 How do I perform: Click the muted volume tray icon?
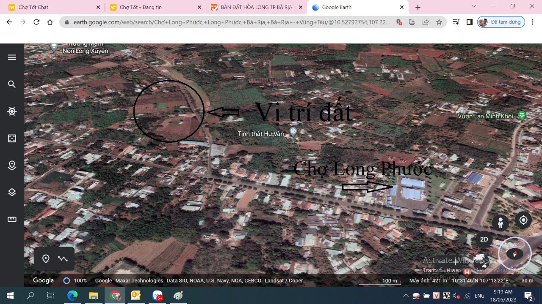pos(456,296)
